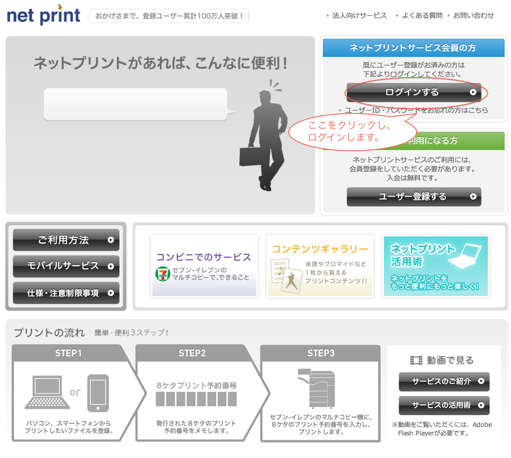Click the smartphone icon in STEP1
The image size is (511, 458).
(x=98, y=393)
